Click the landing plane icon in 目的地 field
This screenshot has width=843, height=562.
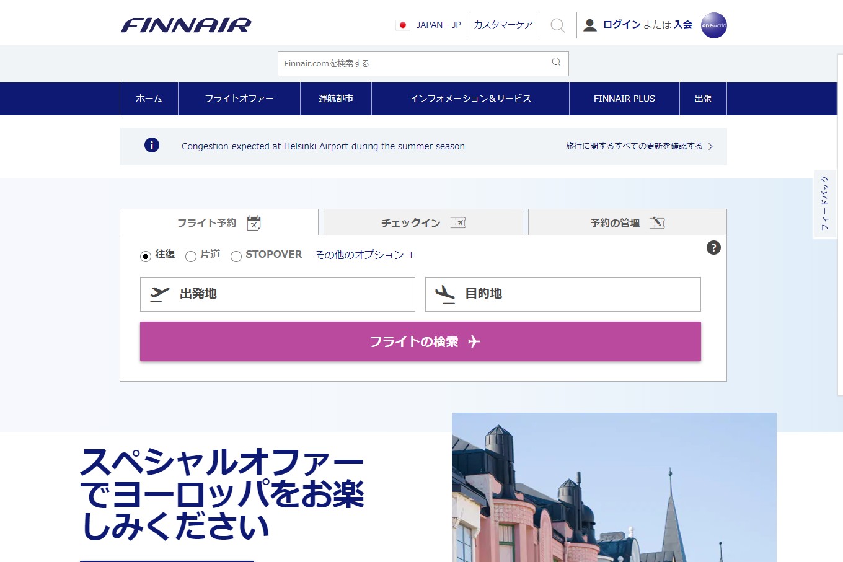point(445,294)
